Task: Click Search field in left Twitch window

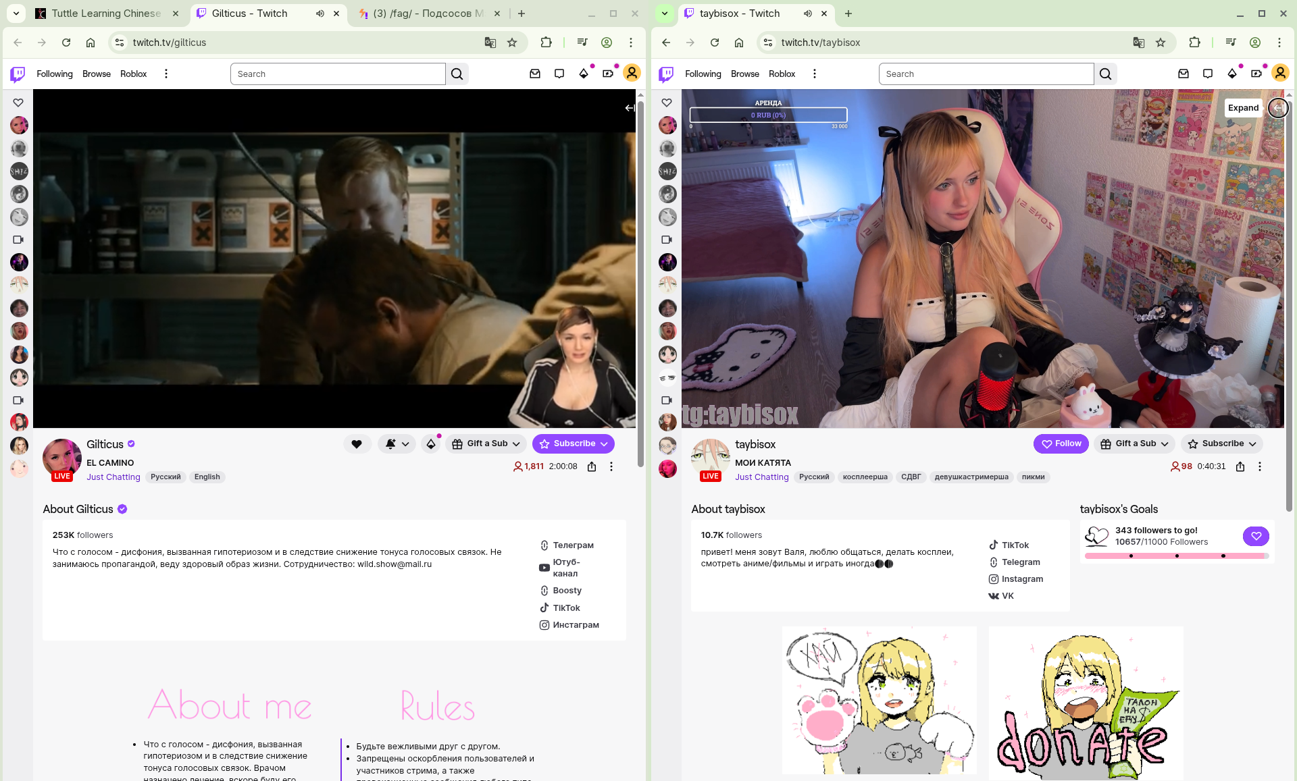Action: (x=338, y=74)
